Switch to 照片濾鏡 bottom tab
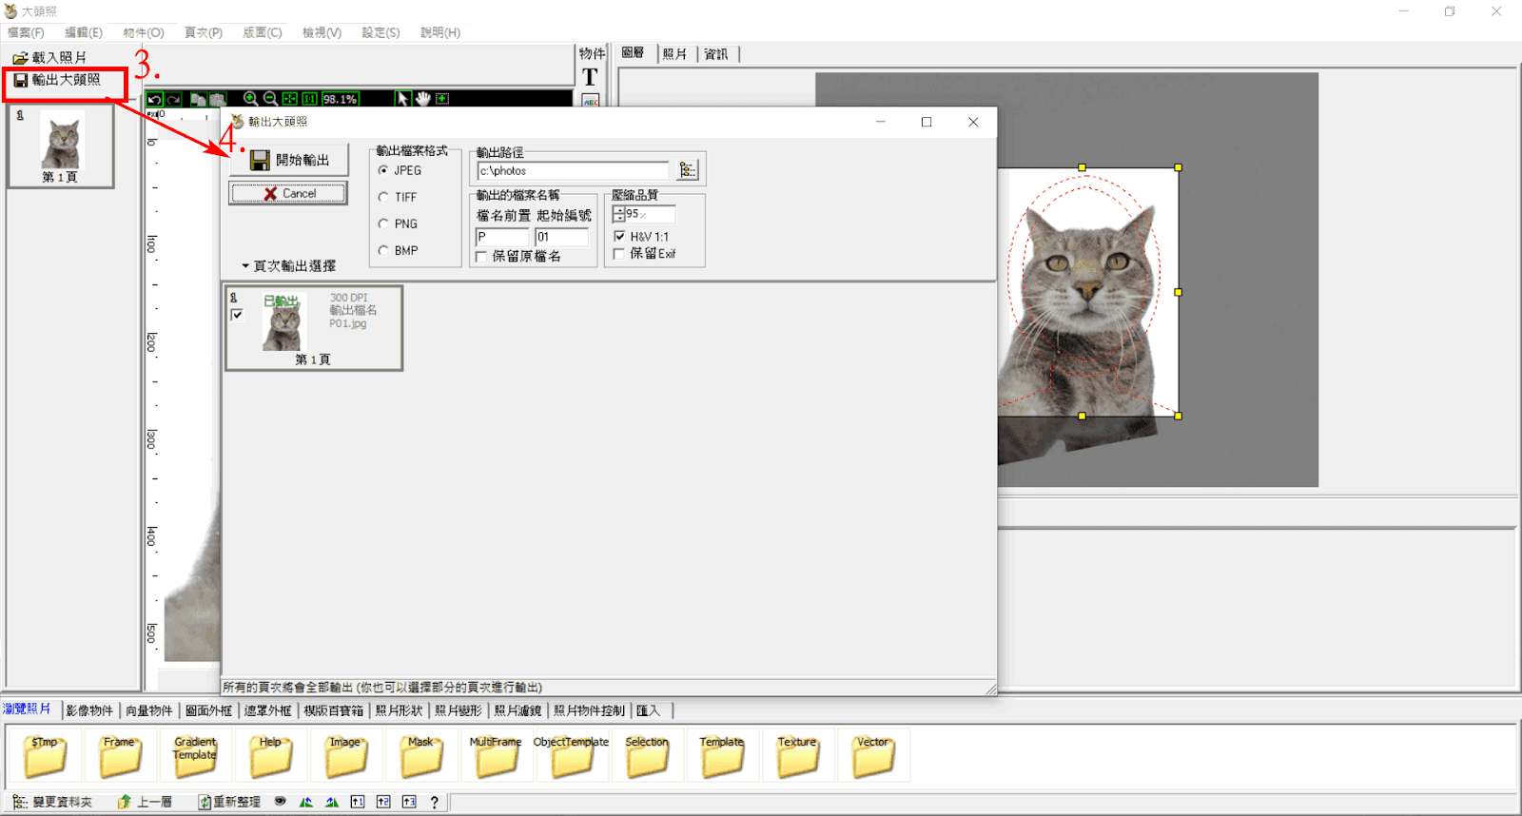Image resolution: width=1522 pixels, height=816 pixels. [x=517, y=710]
